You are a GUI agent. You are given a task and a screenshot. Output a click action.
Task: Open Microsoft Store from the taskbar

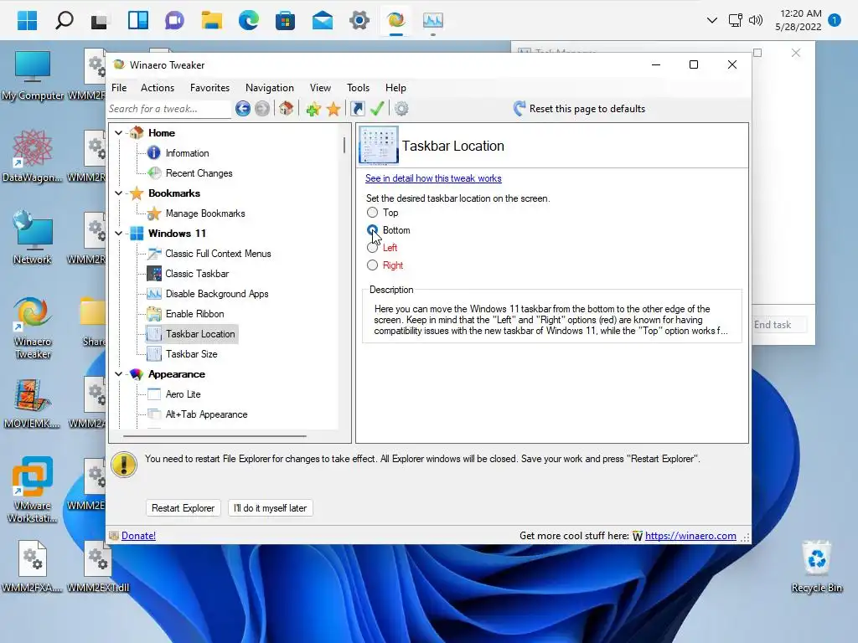pyautogui.click(x=285, y=21)
